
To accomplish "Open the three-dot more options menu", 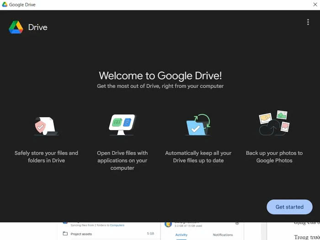I will point(308,22).
